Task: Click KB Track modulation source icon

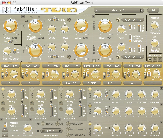Action: click(x=43, y=124)
